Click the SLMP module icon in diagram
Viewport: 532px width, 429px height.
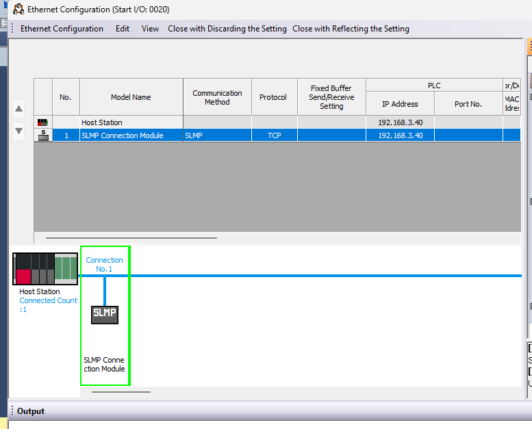point(105,314)
